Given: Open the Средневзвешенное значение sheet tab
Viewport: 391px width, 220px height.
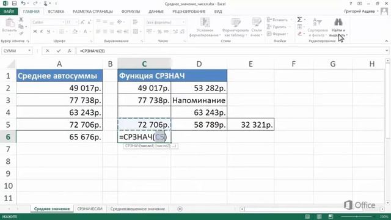Looking at the screenshot, I should point(137,209).
